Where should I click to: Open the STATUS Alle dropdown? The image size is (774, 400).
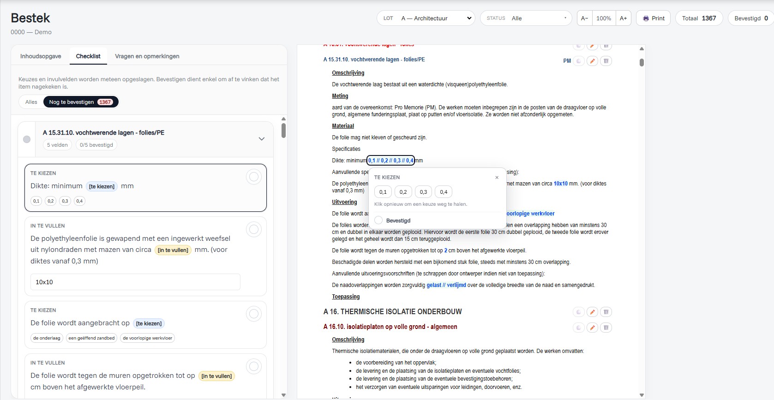click(526, 18)
